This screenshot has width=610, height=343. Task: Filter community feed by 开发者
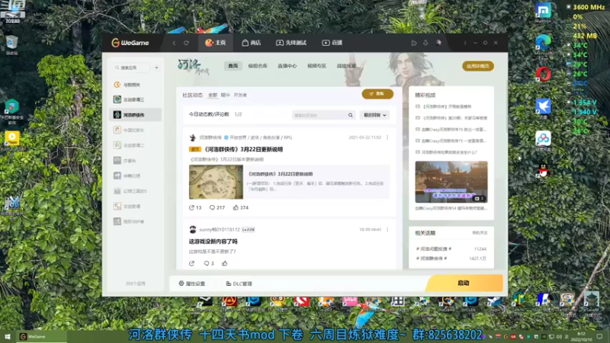(240, 95)
